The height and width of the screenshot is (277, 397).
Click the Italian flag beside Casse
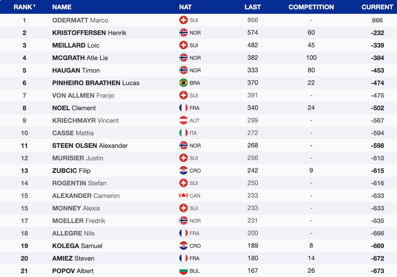(x=183, y=133)
